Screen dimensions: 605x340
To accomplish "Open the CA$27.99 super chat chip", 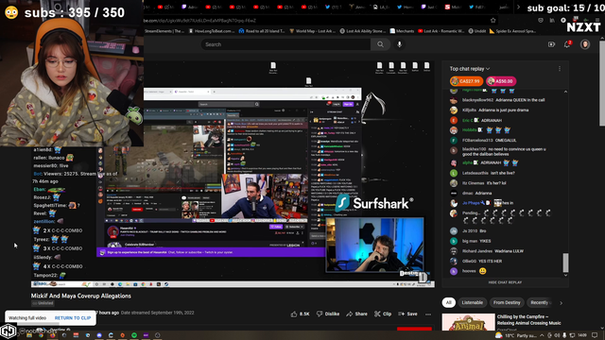I will [x=466, y=81].
